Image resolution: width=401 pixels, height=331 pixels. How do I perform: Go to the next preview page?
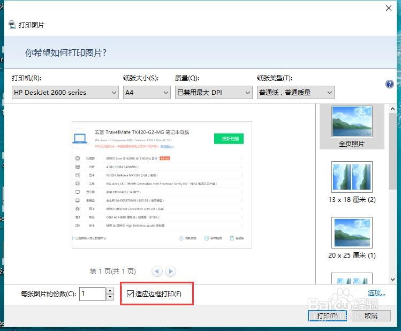(x=171, y=271)
